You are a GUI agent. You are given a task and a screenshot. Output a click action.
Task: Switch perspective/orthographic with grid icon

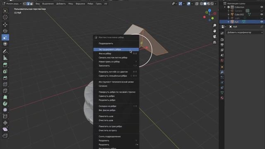pyautogui.click(x=214, y=42)
